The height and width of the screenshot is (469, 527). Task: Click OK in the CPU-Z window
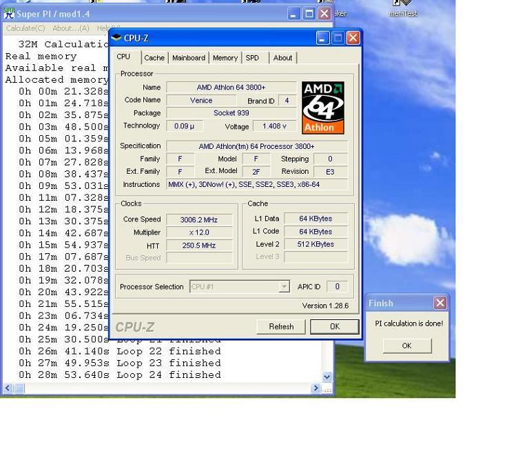pyautogui.click(x=334, y=327)
